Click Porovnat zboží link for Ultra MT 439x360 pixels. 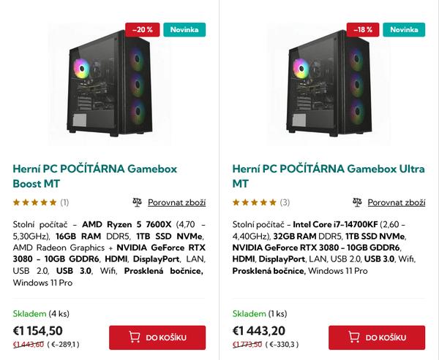coord(396,202)
